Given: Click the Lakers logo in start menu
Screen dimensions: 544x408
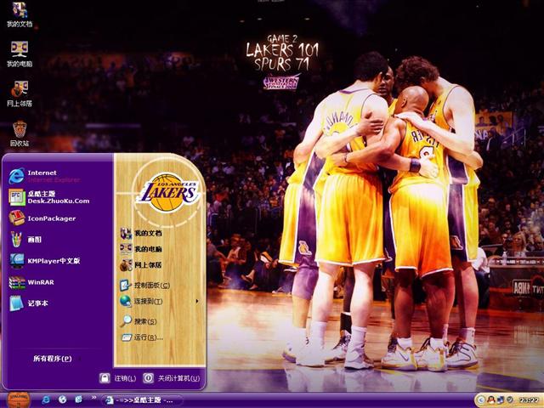Looking at the screenshot, I should click(168, 193).
